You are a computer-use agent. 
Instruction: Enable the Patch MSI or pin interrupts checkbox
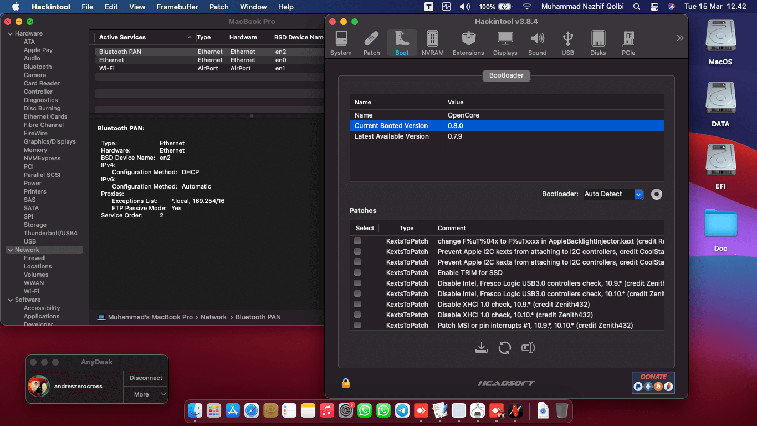coord(357,325)
